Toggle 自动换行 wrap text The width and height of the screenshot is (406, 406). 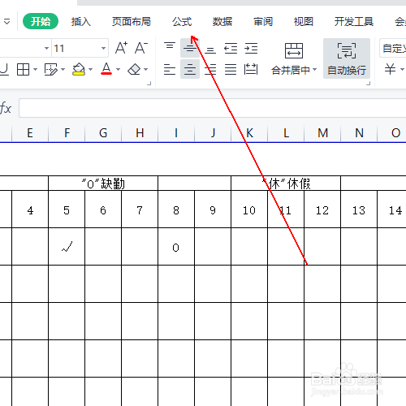[347, 58]
